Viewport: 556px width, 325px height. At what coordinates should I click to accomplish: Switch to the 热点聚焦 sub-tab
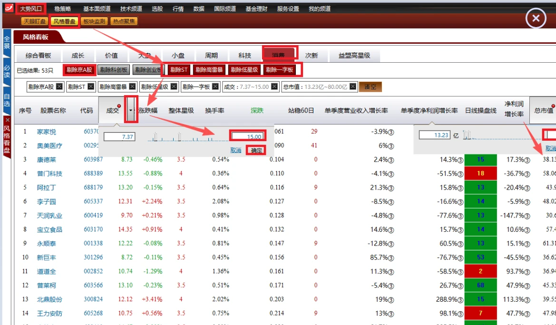[x=124, y=21]
